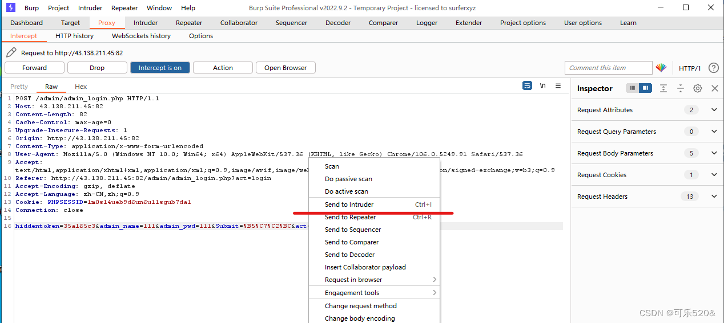The height and width of the screenshot is (323, 724).
Task: Select Send to Repeater in context menu
Action: point(374,217)
